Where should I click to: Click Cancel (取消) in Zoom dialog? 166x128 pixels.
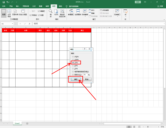click(x=87, y=79)
